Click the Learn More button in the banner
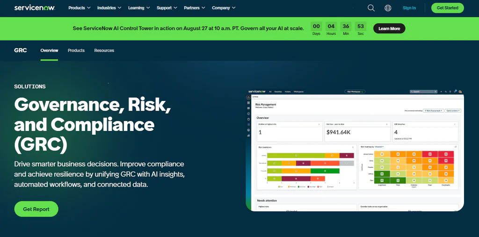479x237 pixels. pos(389,29)
